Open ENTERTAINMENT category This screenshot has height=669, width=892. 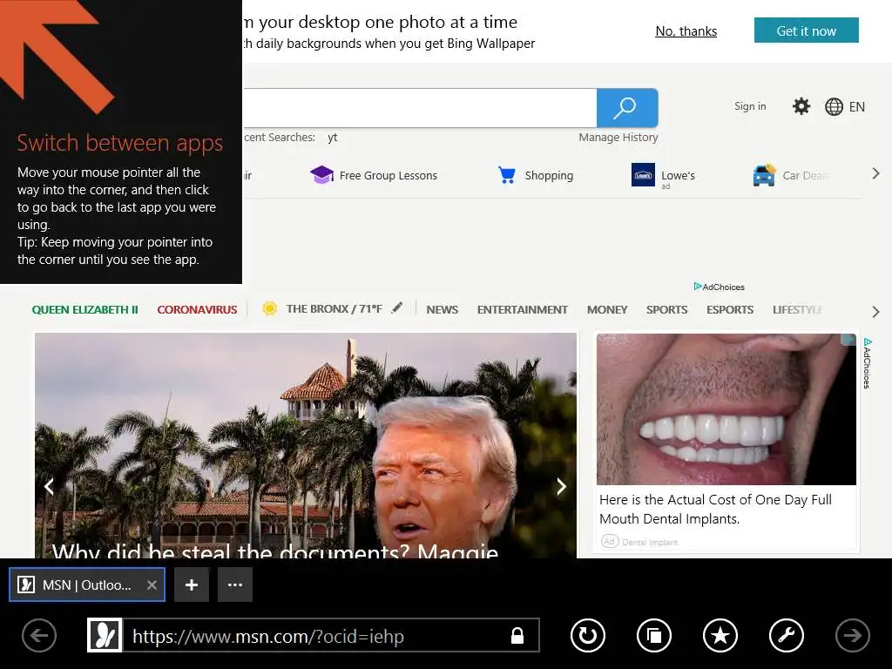pos(523,310)
